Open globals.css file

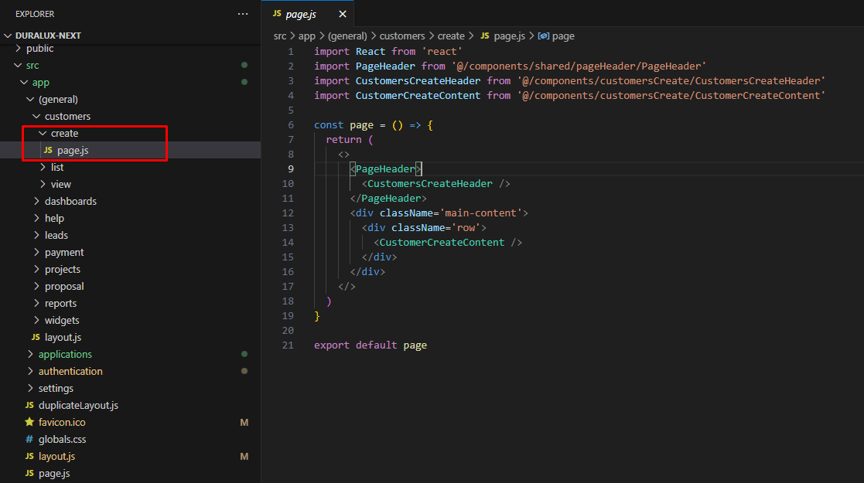pyautogui.click(x=62, y=440)
